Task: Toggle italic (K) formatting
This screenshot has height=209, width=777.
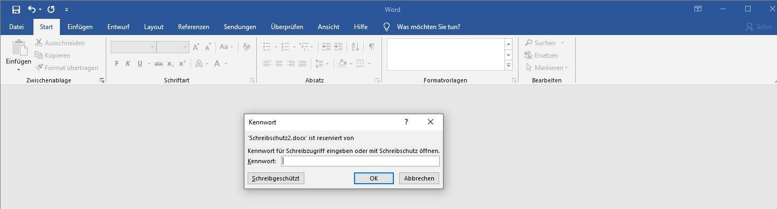Action: [x=128, y=64]
